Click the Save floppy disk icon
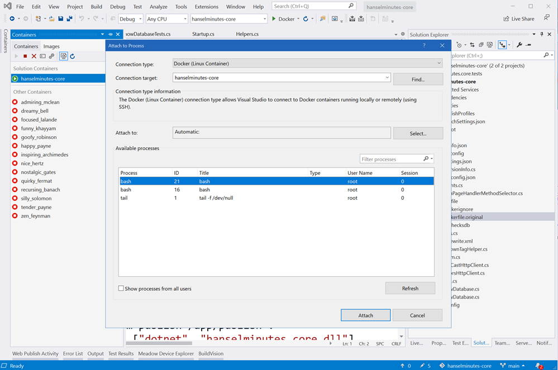558x370 pixels. pyautogui.click(x=60, y=19)
